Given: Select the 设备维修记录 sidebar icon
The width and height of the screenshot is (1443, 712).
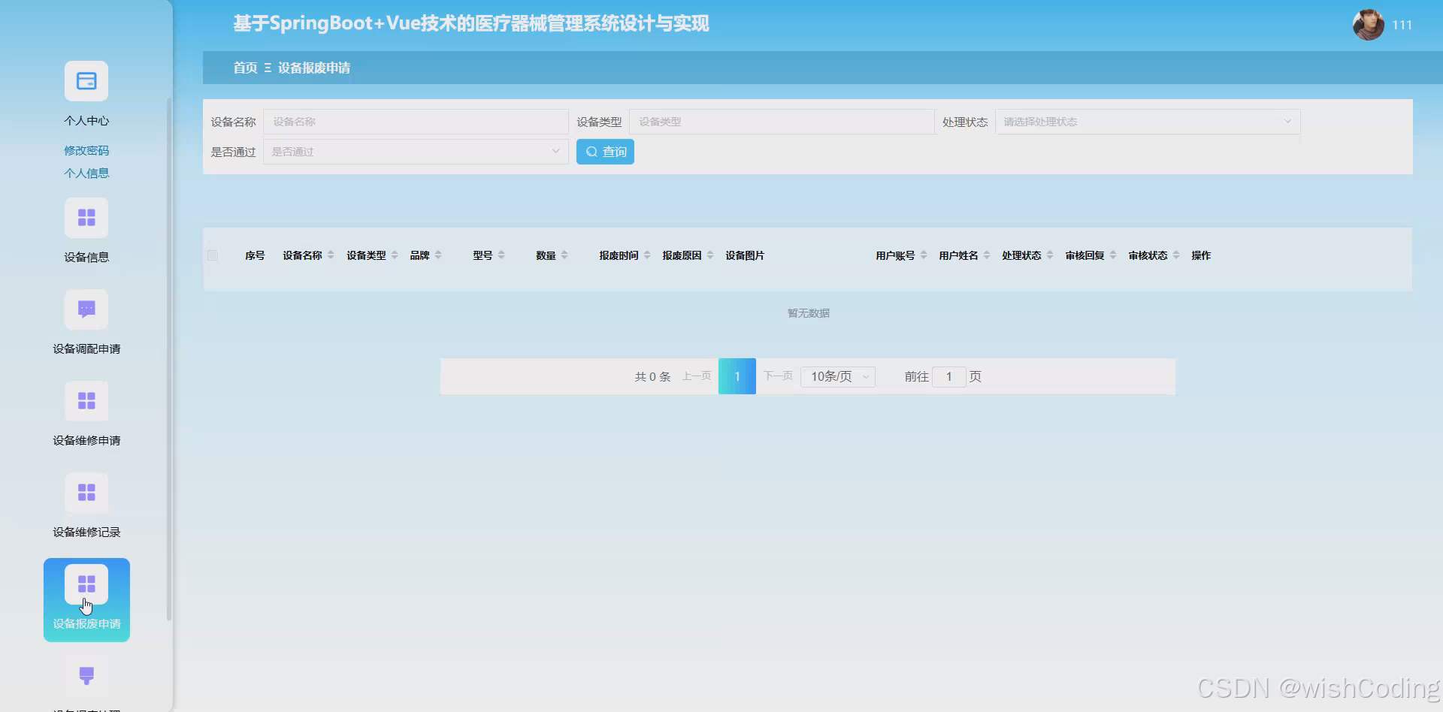Looking at the screenshot, I should tap(86, 492).
